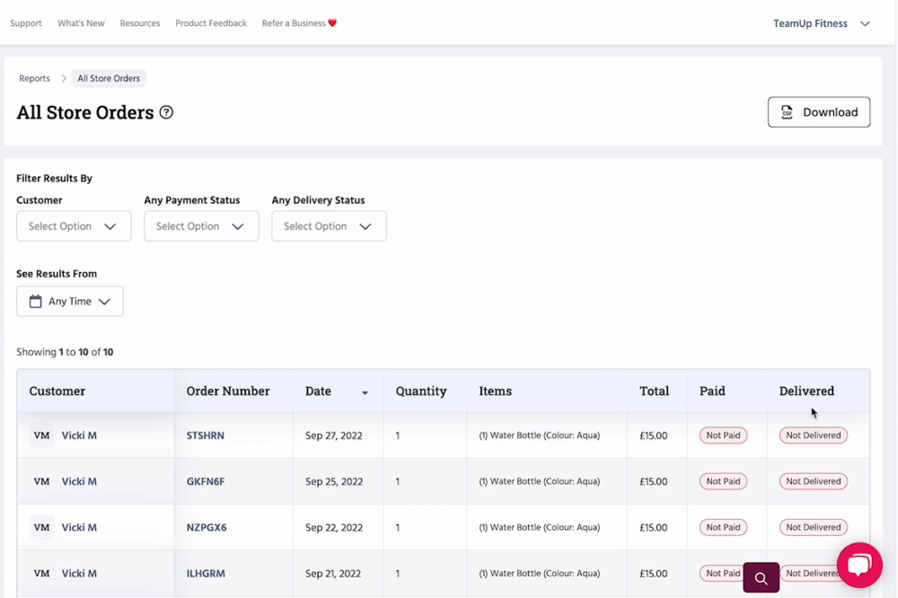Click the breadcrumb chevron separator after Reports
898x598 pixels.
64,79
